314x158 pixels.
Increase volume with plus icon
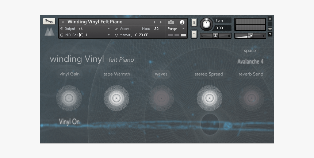263,36
